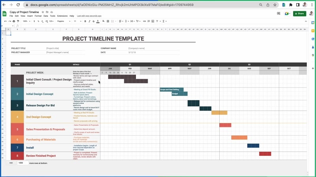
Task: Open more number formats dropdown
Action: click(51, 21)
